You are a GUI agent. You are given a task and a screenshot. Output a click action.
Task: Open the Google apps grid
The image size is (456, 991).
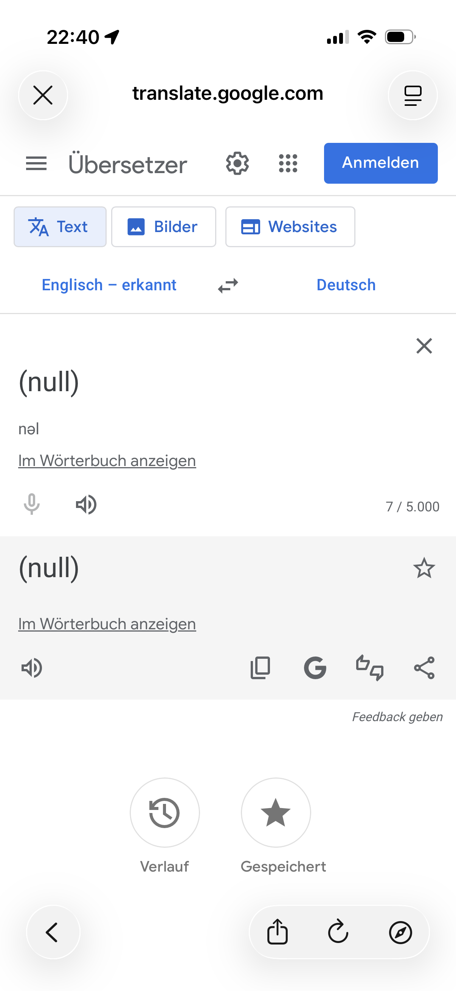click(288, 164)
